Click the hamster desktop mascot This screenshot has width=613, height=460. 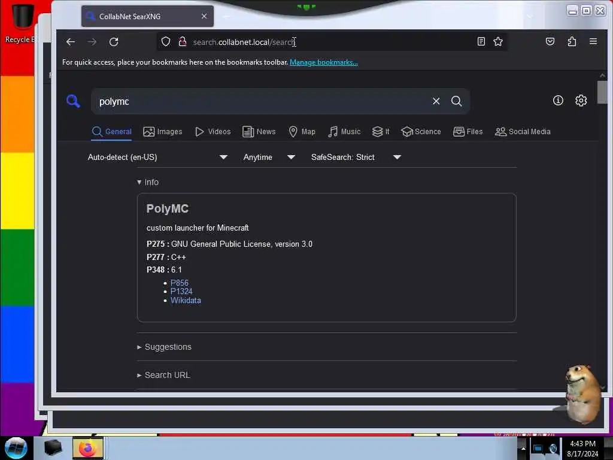[582, 394]
